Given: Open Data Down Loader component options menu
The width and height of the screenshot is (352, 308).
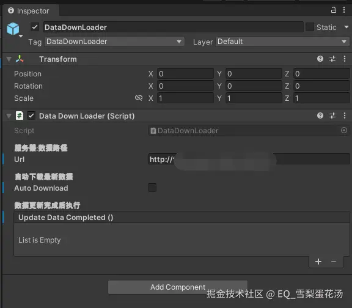Looking at the screenshot, I should tap(345, 116).
